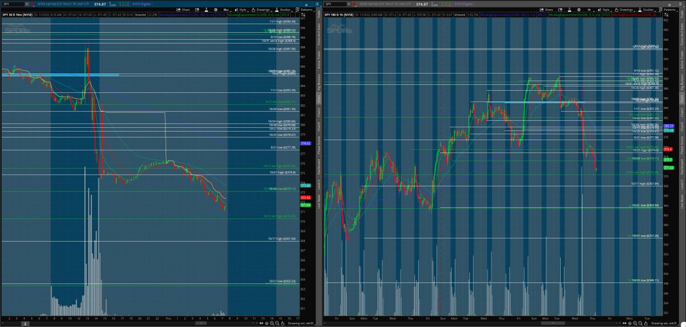Image resolution: width=686 pixels, height=327 pixels.
Task: Open Studies menu on left chart
Action: click(x=284, y=10)
